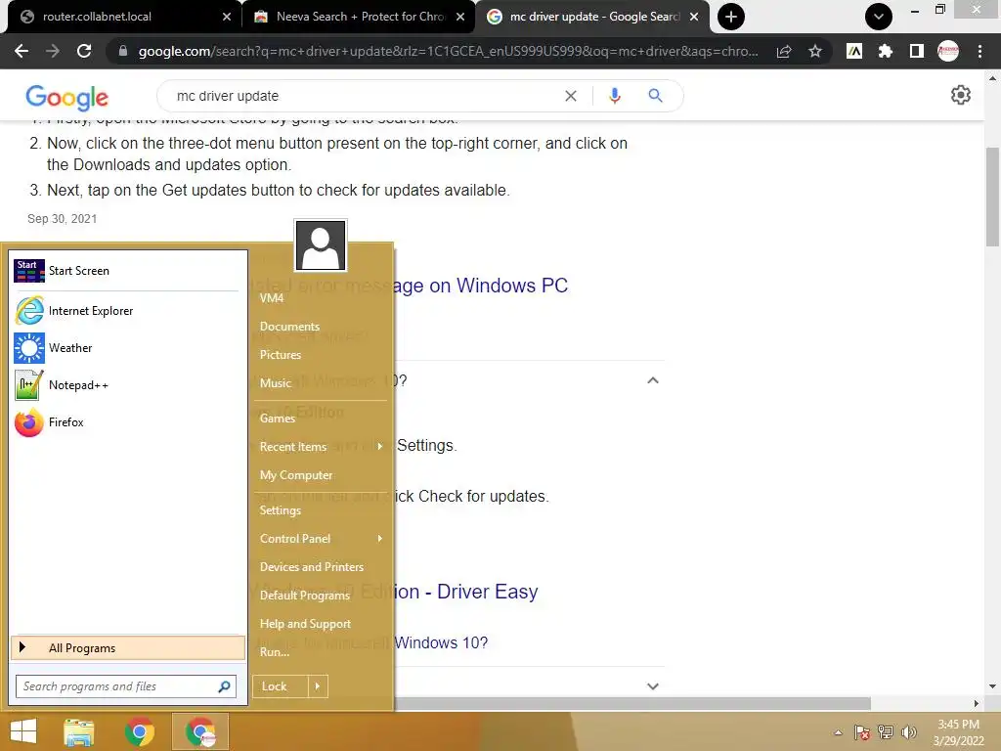This screenshot has width=1001, height=751.
Task: Search by voice microphone icon
Action: (x=615, y=96)
